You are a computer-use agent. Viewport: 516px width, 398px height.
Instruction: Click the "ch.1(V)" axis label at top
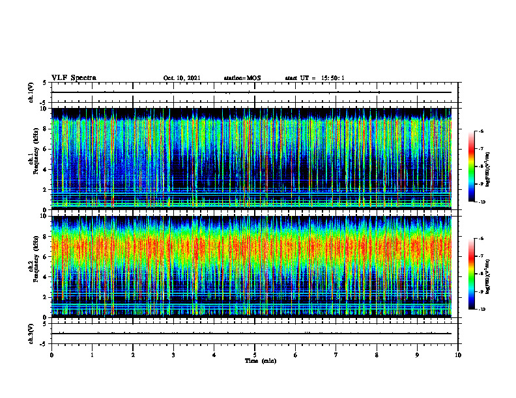[x=31, y=92]
